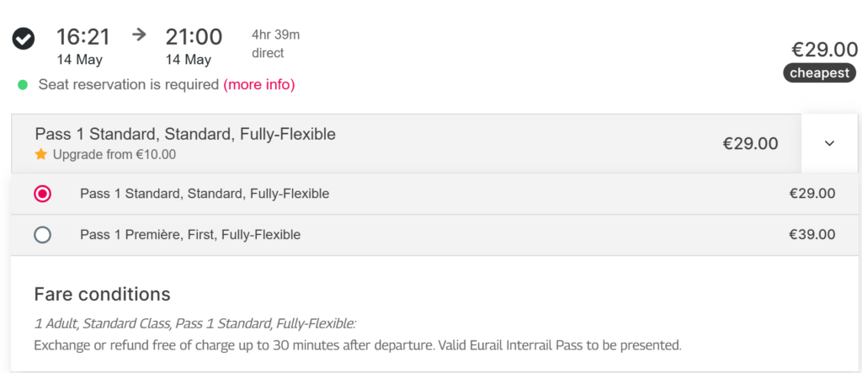Select Pass 1 Standard radio button

42,194
